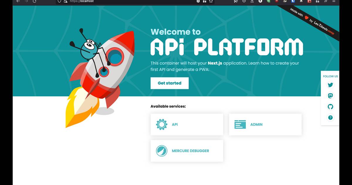The height and width of the screenshot is (185, 352).
Task: Go back using the browser back arrow
Action: (x=18, y=1)
